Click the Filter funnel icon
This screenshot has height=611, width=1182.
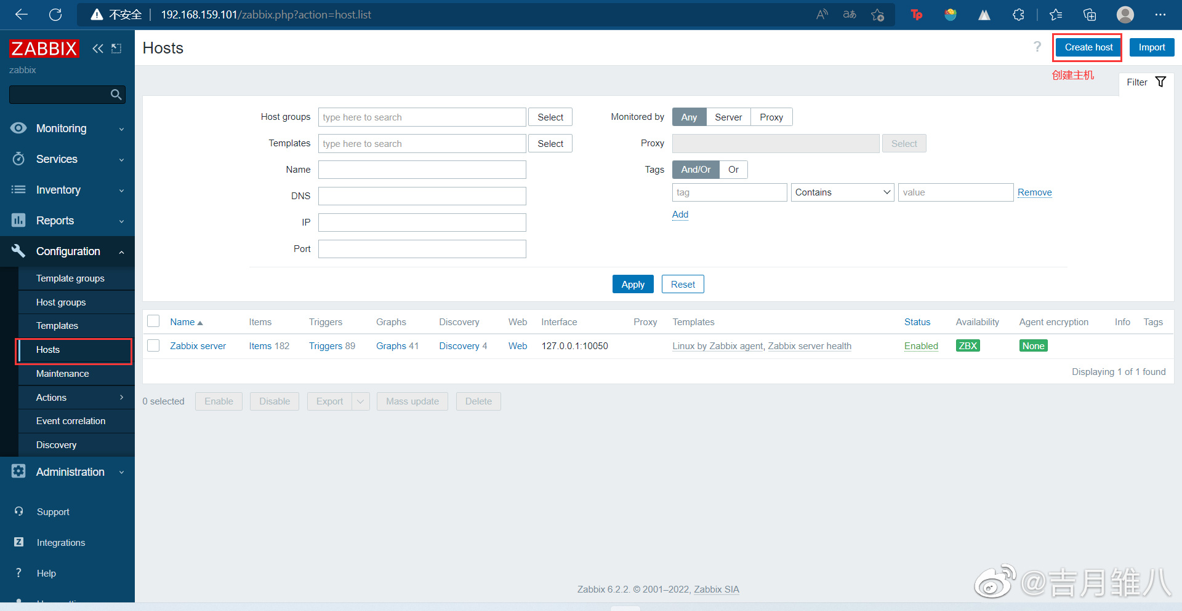point(1160,82)
